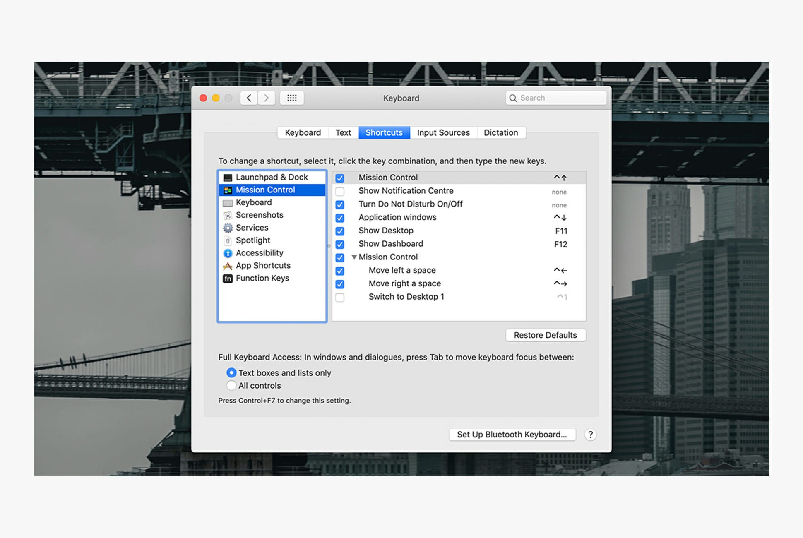Click the Launchpad & Dock category icon

coord(228,178)
